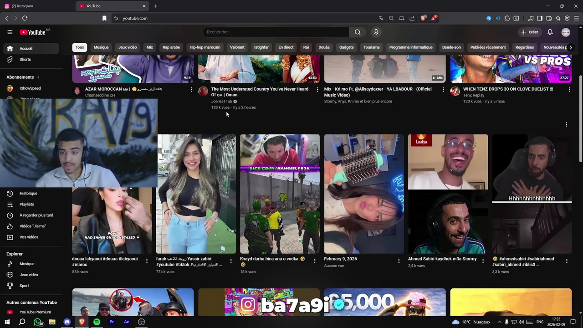The width and height of the screenshot is (583, 328).
Task: Open Premiere Pro from the taskbar
Action: point(112,322)
